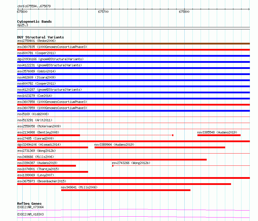Select the nsv349641 Mills2006 red bar
Screen dimensions: 258x221
point(126,190)
